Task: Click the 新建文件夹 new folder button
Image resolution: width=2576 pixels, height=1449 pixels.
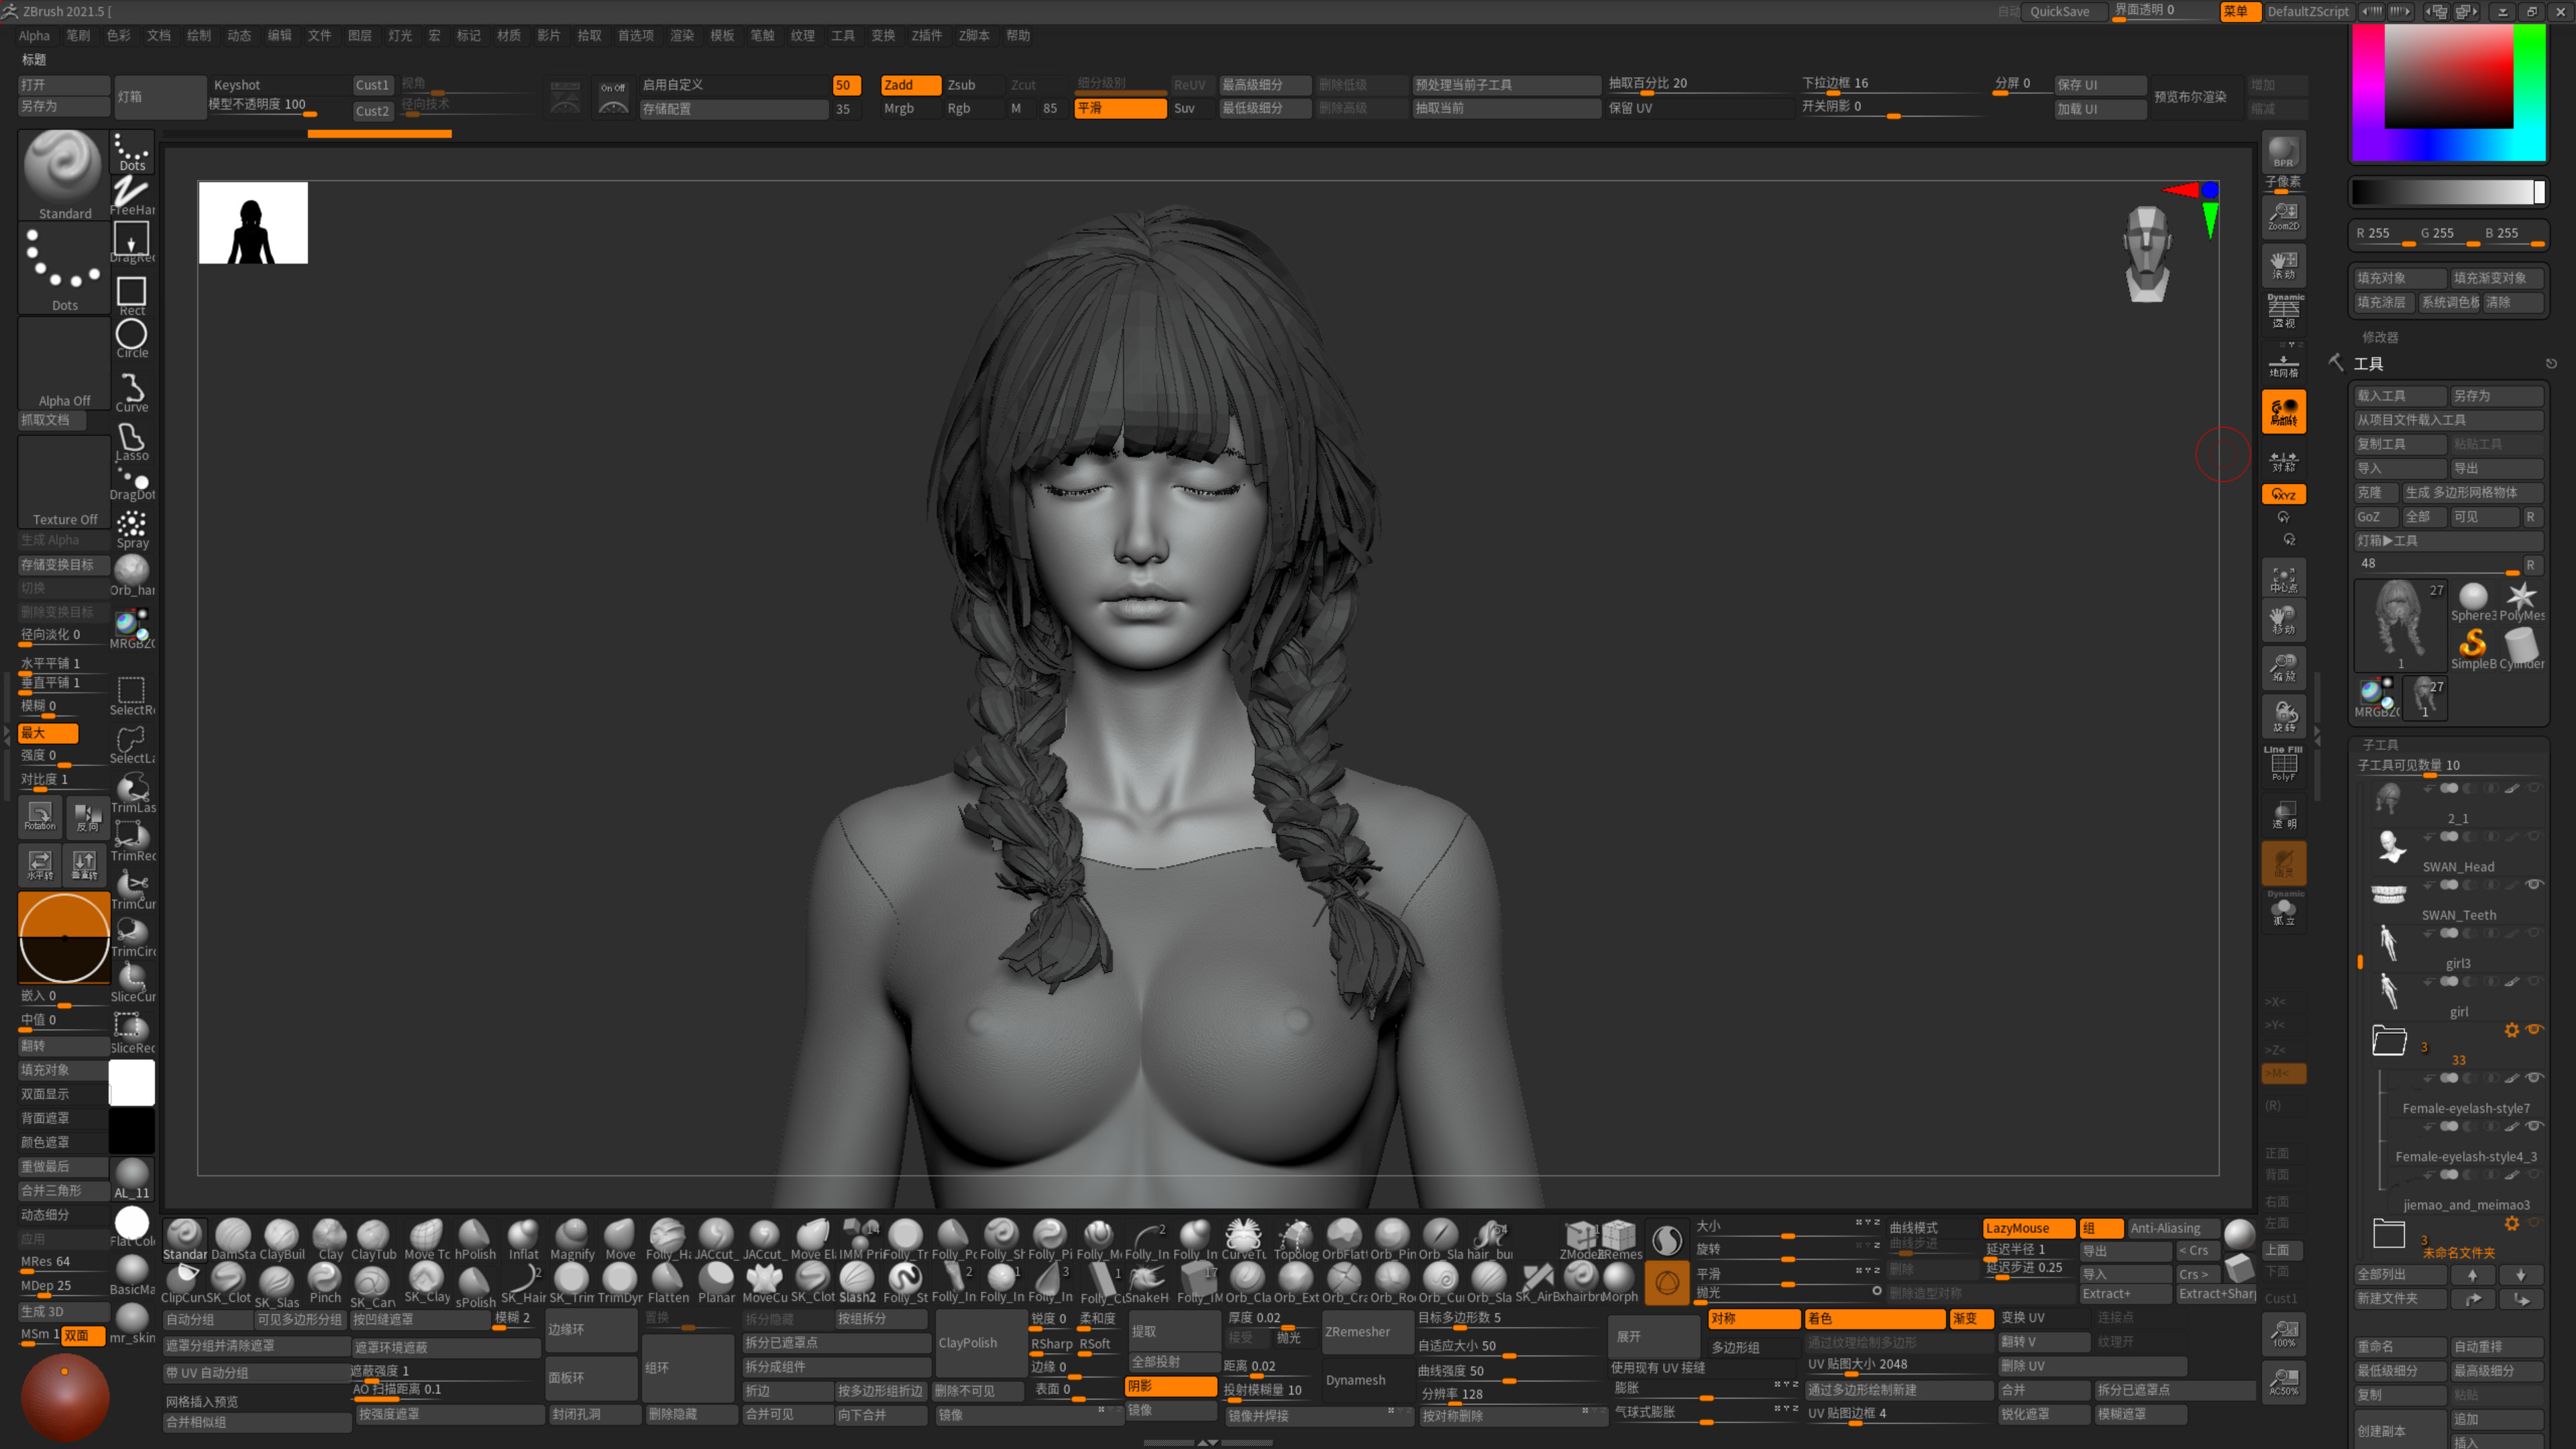Action: [2400, 1299]
